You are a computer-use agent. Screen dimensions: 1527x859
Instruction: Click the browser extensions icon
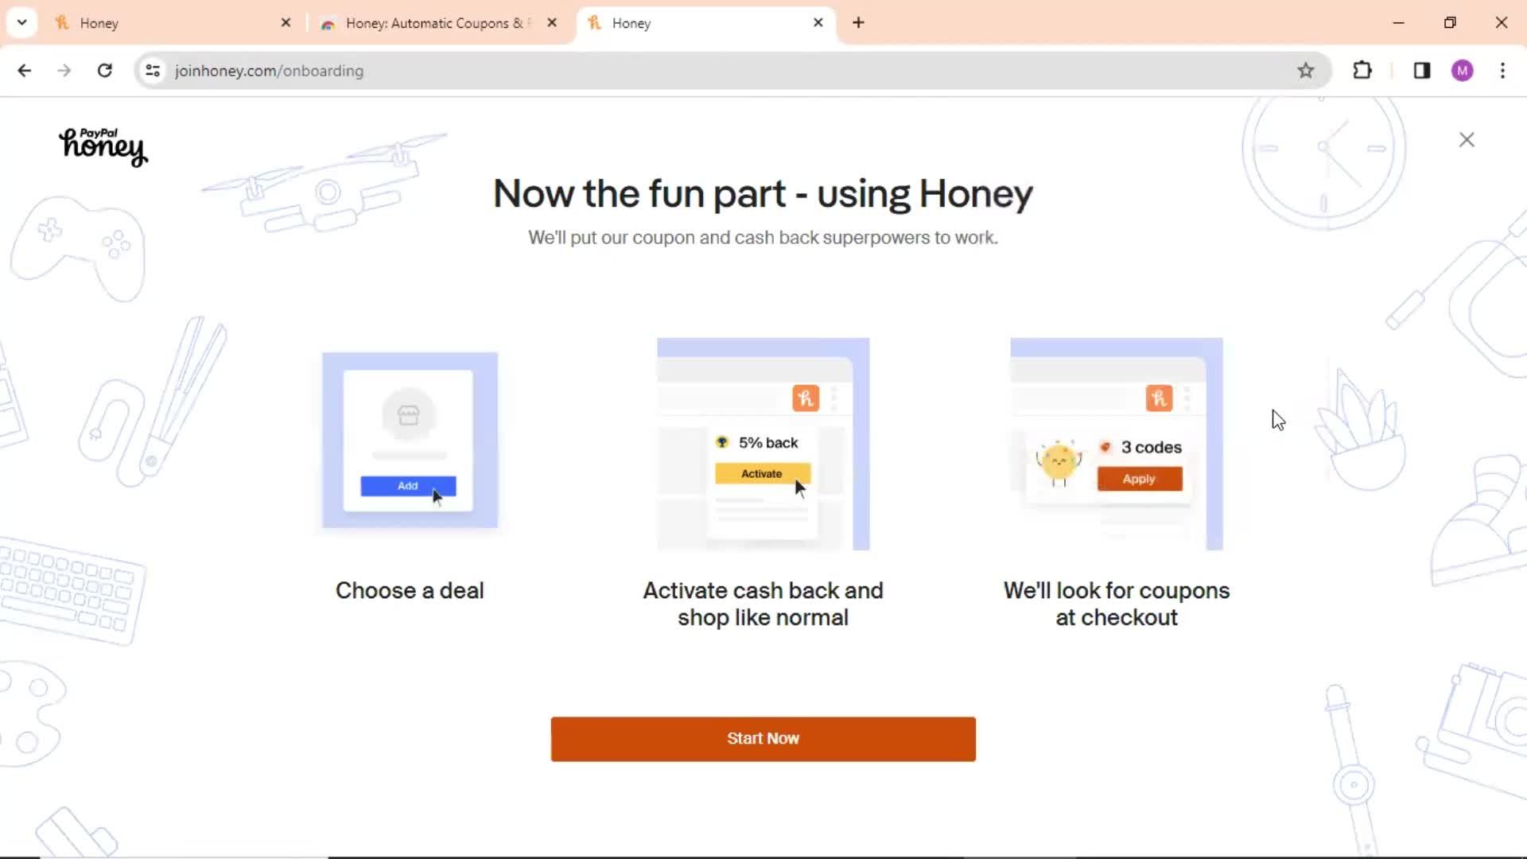(x=1362, y=70)
